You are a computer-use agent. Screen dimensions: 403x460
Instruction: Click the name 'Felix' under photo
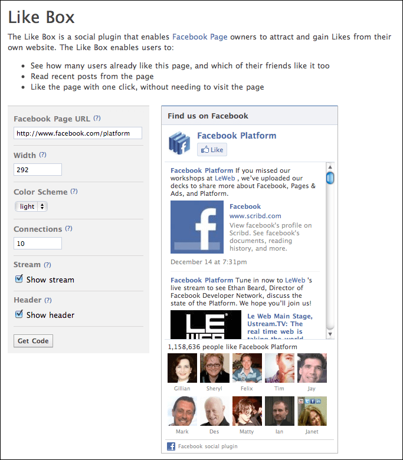point(247,389)
